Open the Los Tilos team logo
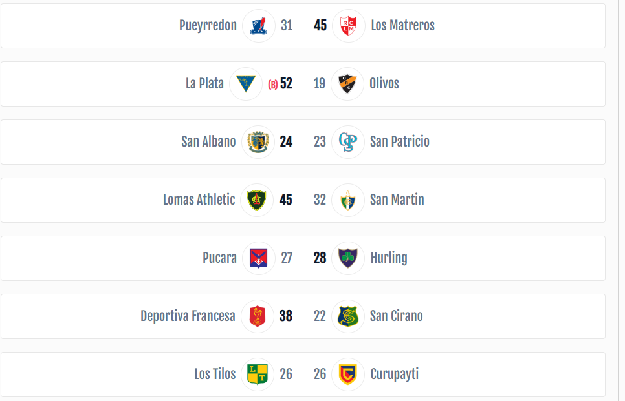The height and width of the screenshot is (401, 625). tap(258, 375)
